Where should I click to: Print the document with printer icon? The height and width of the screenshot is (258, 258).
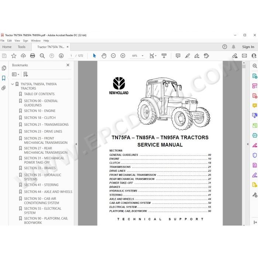pos(32,56)
